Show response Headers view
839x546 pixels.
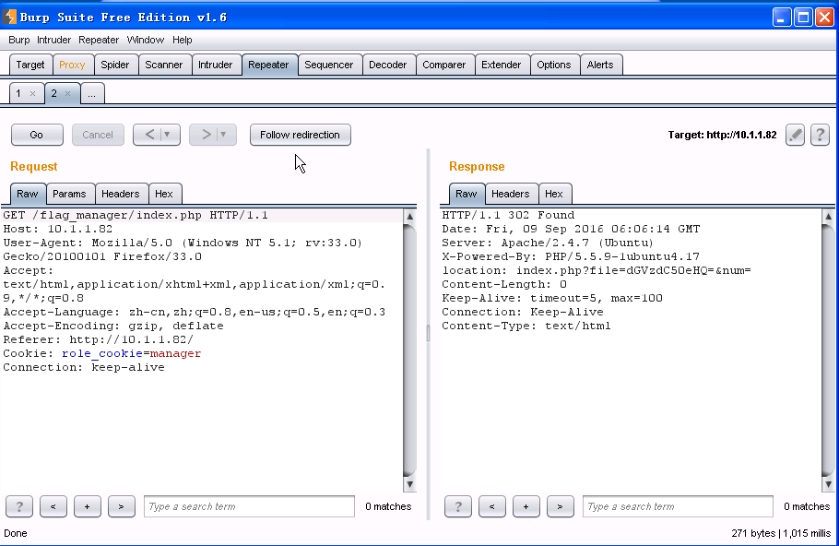(511, 194)
